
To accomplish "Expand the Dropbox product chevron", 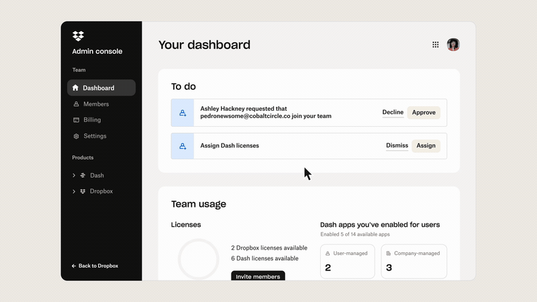I will (x=74, y=191).
